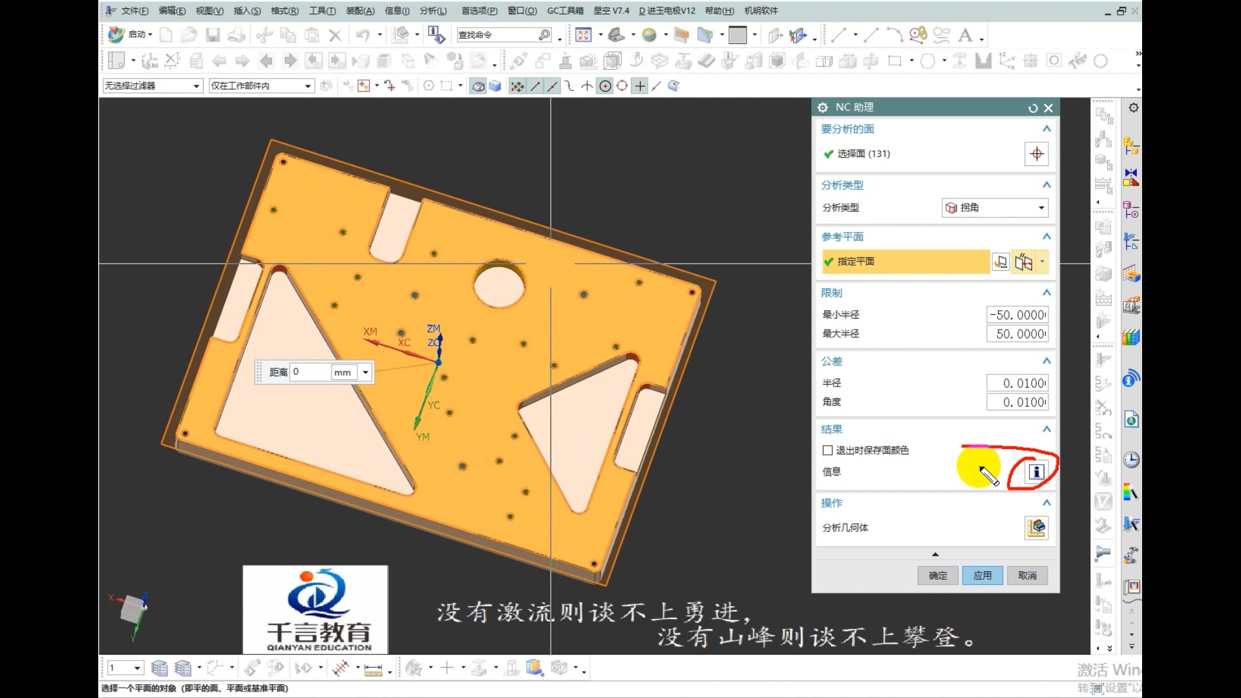Viewport: 1241px width, 698px height.
Task: Toggle the intersection point snap option
Action: [x=587, y=86]
